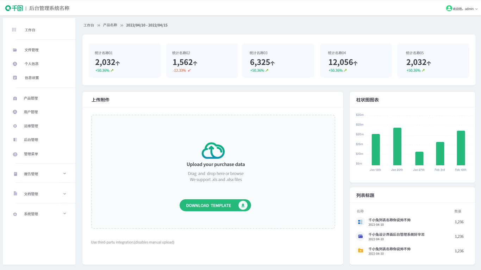Click the Jan 27th bar in chart
The width and height of the screenshot is (481, 270).
[419, 159]
